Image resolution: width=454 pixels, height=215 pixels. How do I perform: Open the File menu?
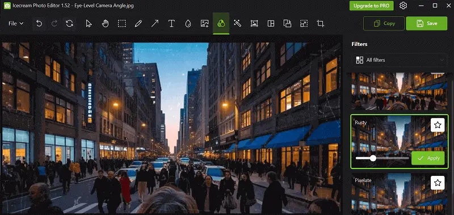[x=16, y=23]
